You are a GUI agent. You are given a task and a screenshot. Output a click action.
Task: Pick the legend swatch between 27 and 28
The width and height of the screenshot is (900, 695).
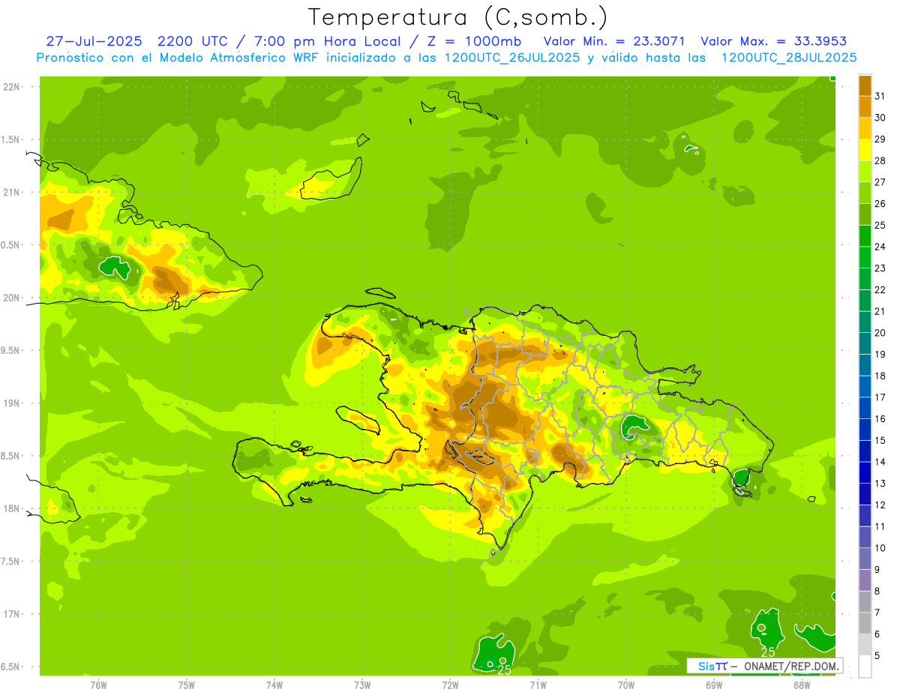[x=865, y=171]
